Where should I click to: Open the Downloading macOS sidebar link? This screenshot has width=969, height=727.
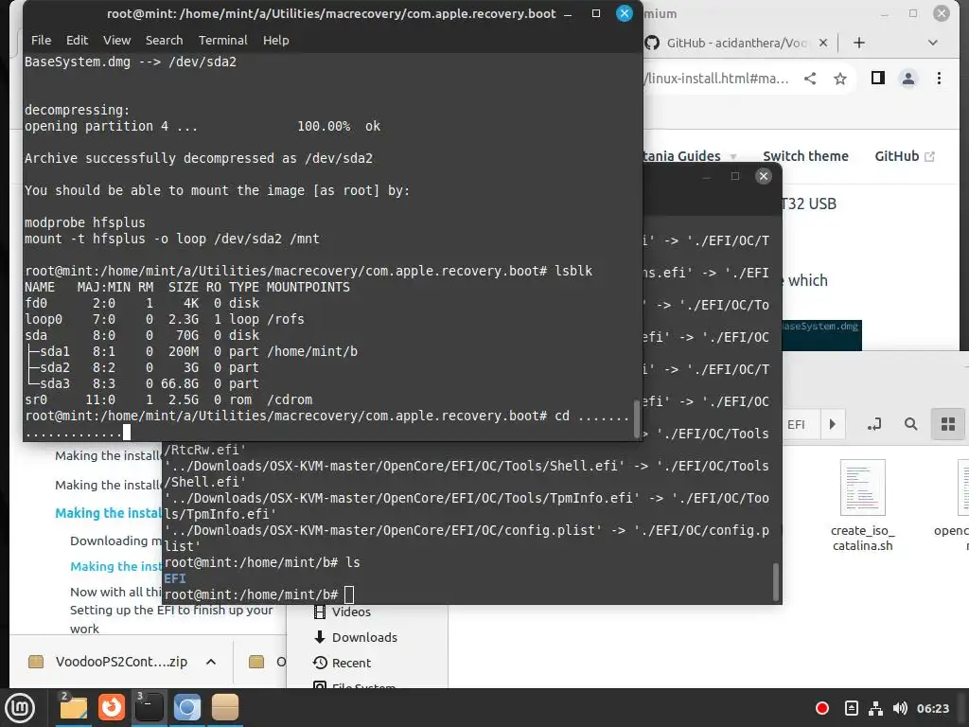coord(115,541)
